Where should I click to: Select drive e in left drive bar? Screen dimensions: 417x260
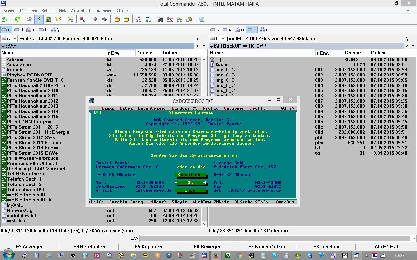[x=31, y=30]
